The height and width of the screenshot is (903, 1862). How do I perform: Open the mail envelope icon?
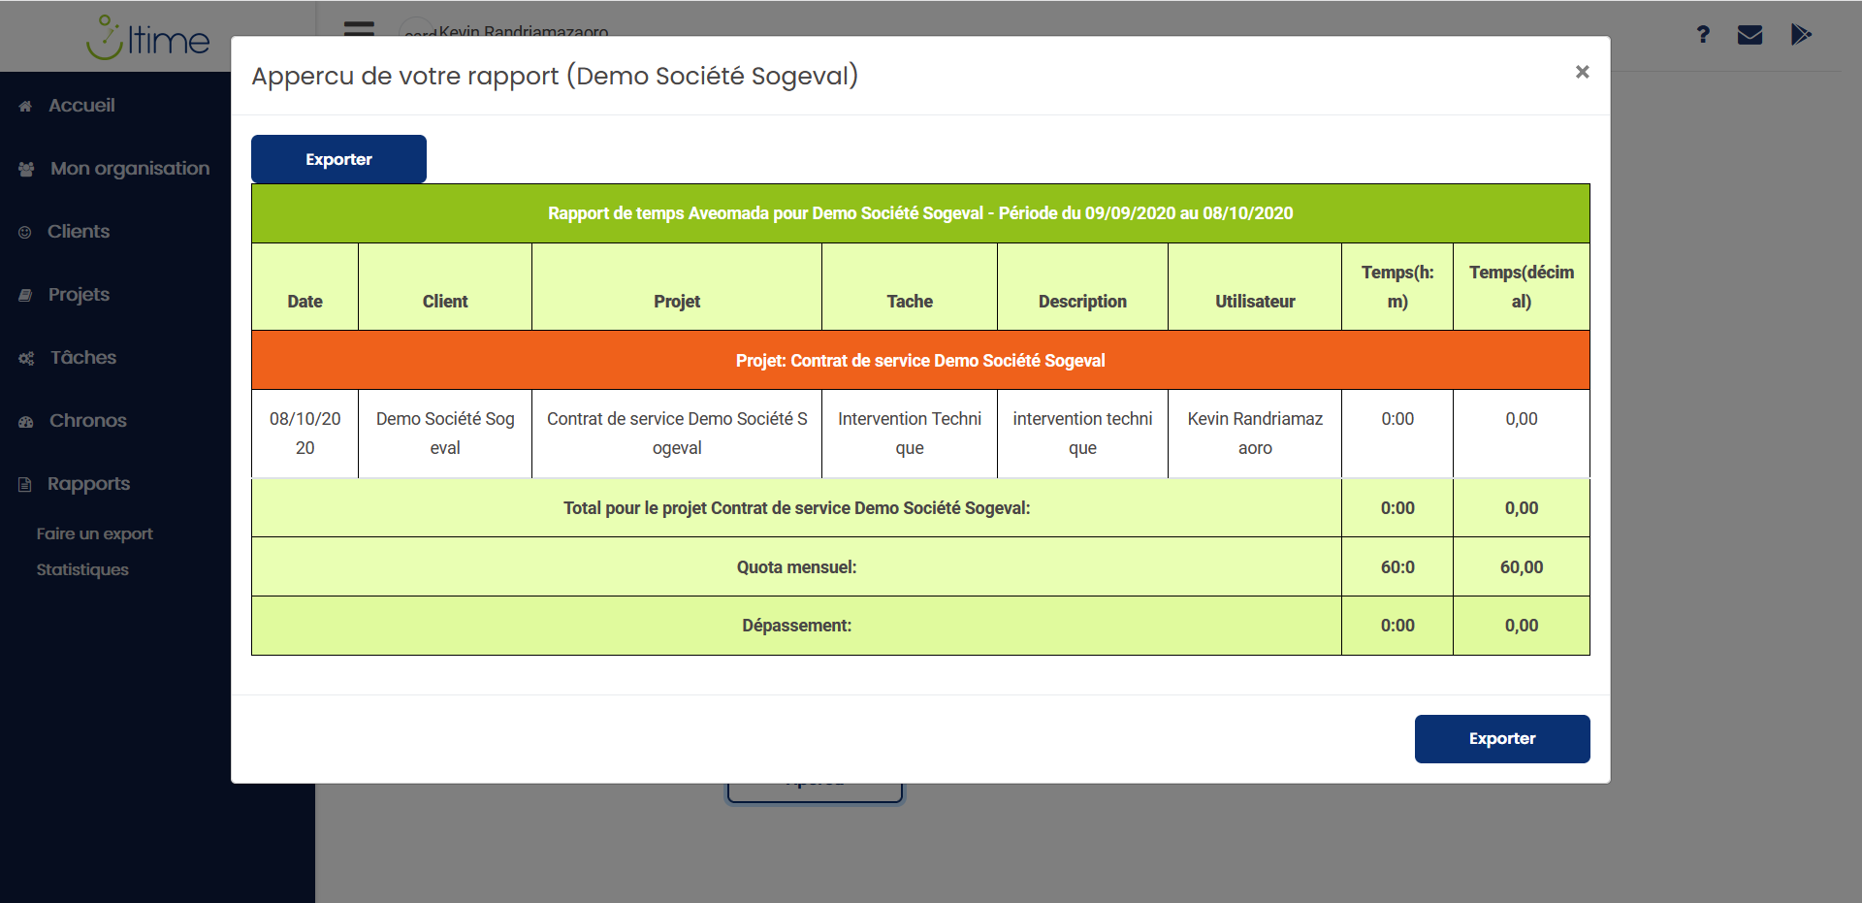(1750, 35)
